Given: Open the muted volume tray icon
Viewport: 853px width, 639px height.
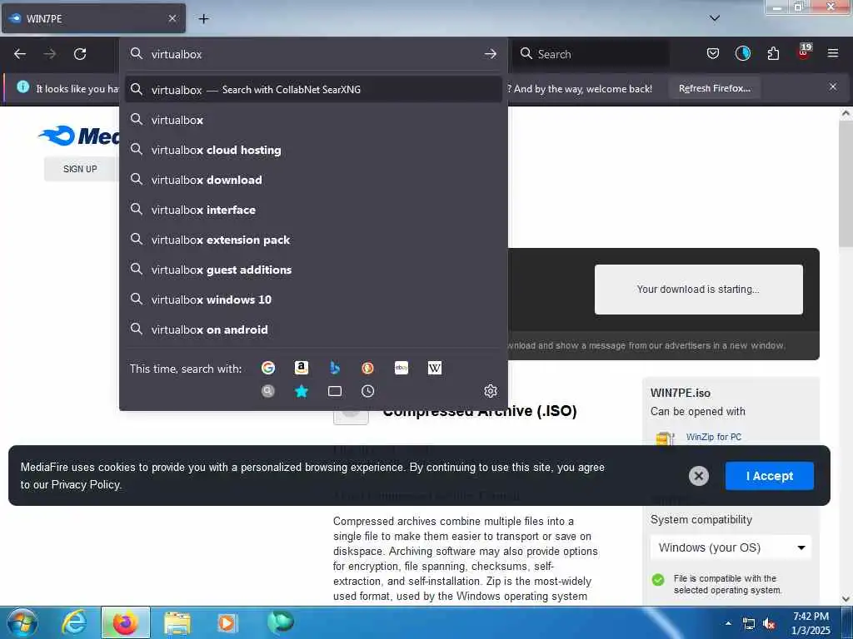Looking at the screenshot, I should tap(769, 624).
